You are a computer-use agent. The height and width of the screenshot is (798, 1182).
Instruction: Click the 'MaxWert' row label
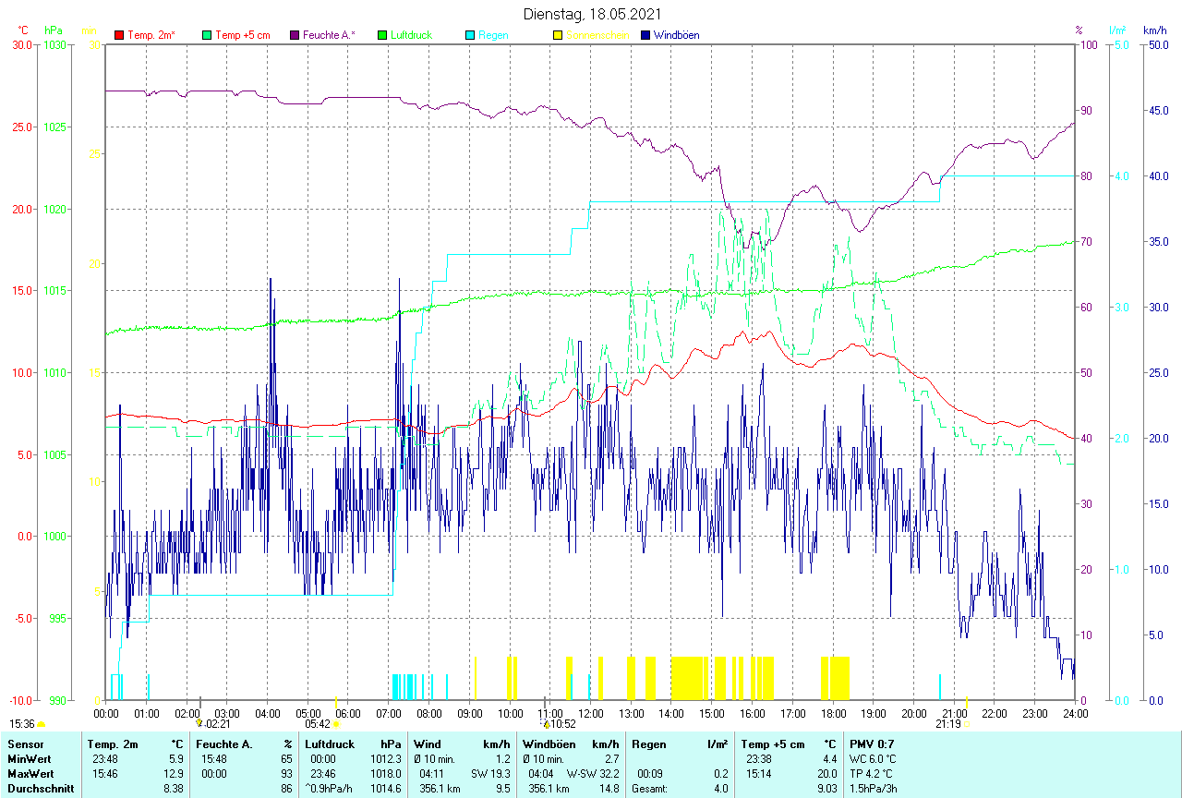click(x=29, y=774)
